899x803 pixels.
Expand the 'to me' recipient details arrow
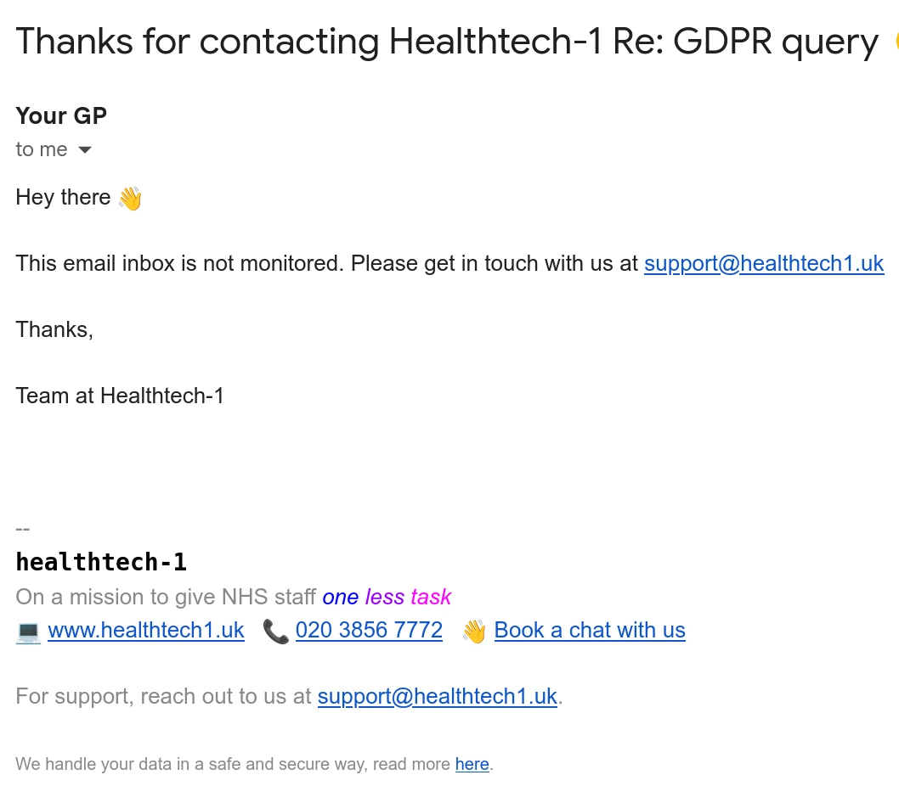tap(84, 150)
